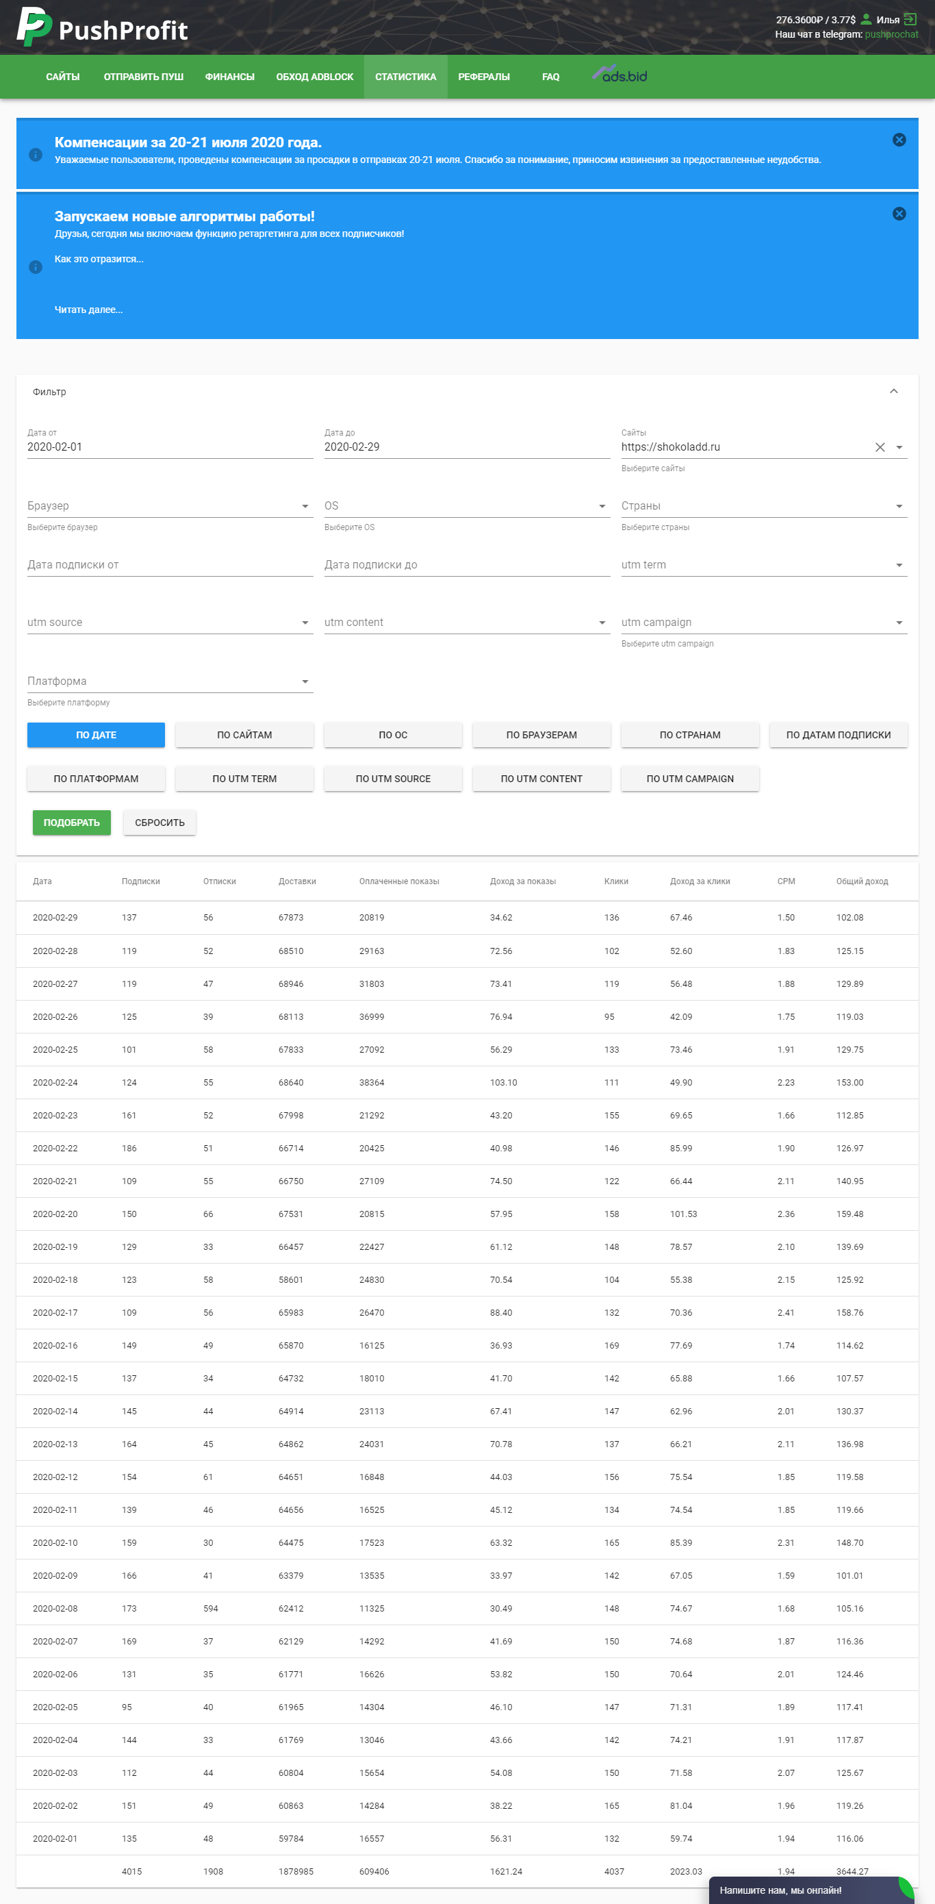
Task: Click the user profile icon in header
Action: pyautogui.click(x=867, y=19)
